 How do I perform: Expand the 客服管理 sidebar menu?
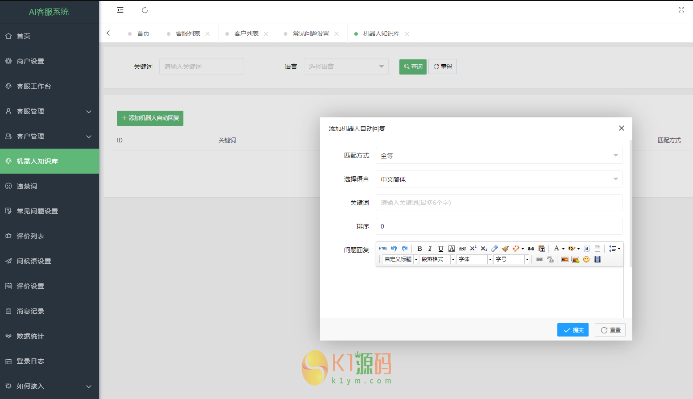49,111
